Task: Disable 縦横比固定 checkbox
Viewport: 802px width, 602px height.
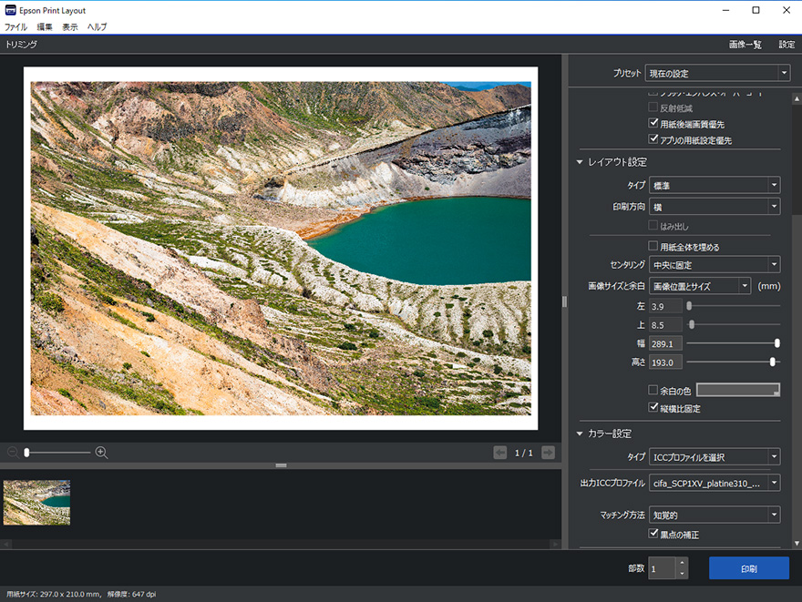Action: [x=653, y=408]
